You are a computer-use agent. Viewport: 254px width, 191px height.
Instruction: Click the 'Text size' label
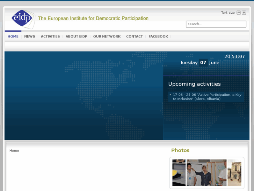[x=228, y=13]
